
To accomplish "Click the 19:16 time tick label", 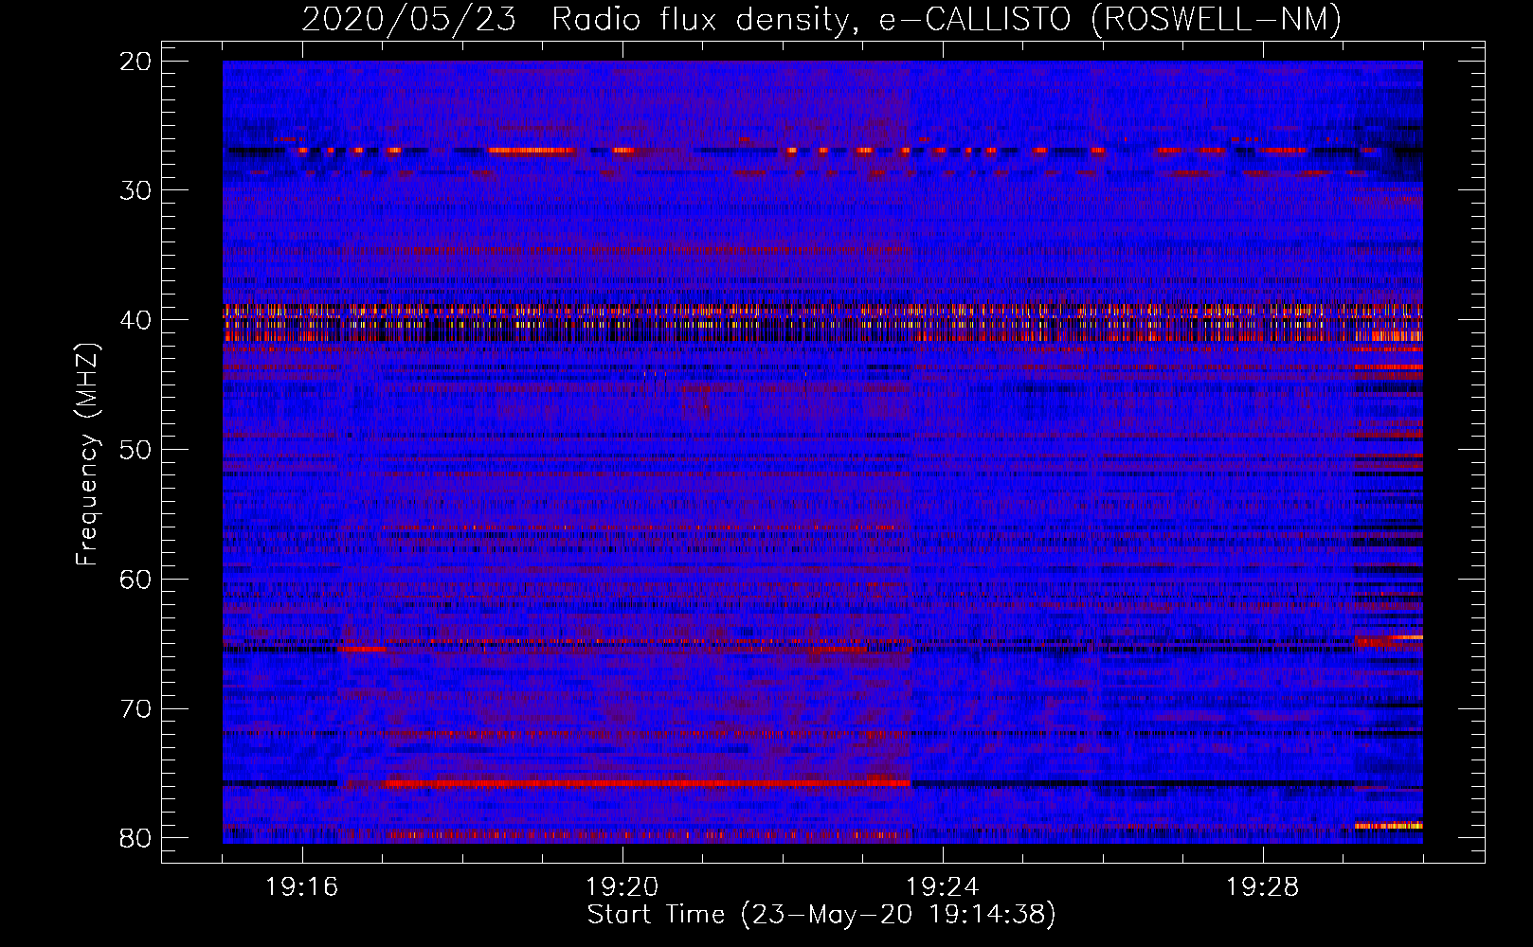I will click(x=302, y=887).
